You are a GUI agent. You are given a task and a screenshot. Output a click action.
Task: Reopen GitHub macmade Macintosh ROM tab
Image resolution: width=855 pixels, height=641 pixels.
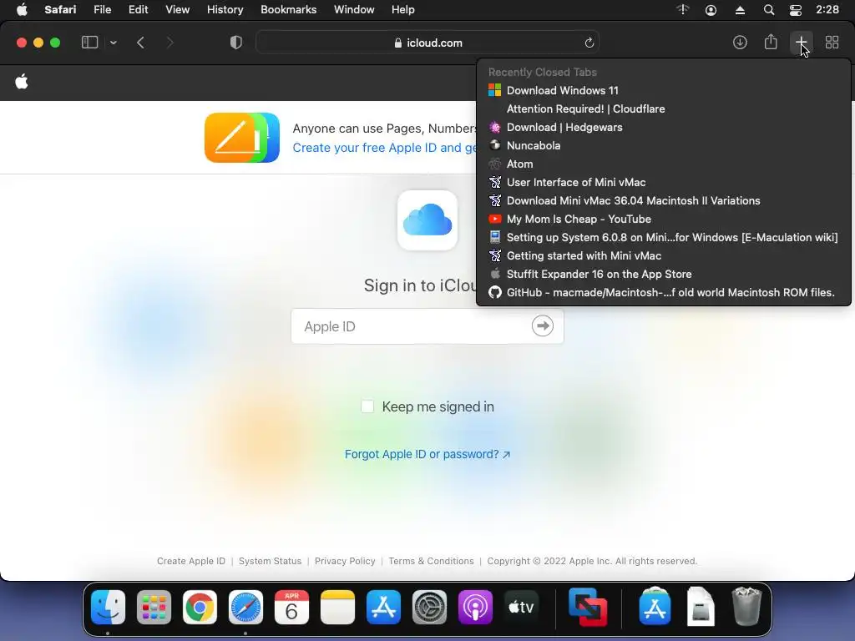663,293
